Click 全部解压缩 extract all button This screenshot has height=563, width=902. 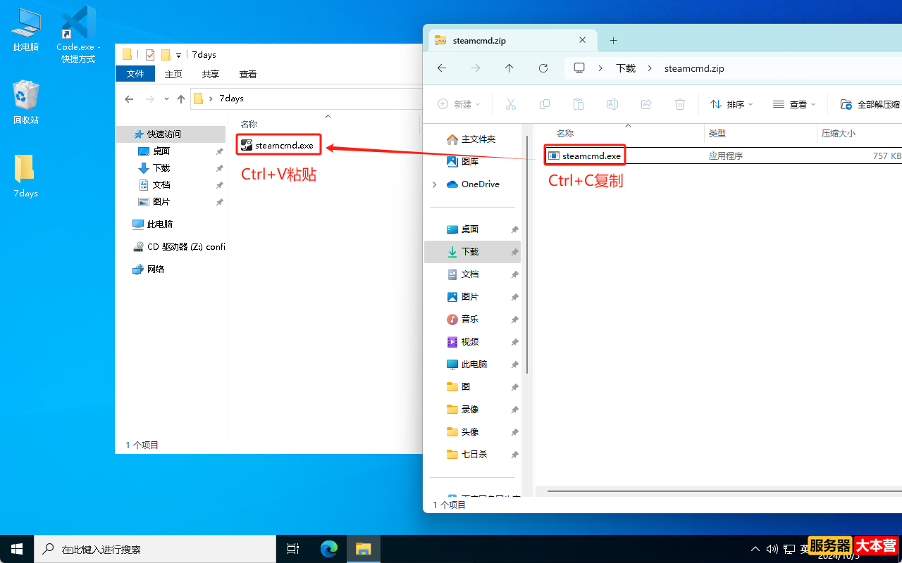(x=871, y=104)
